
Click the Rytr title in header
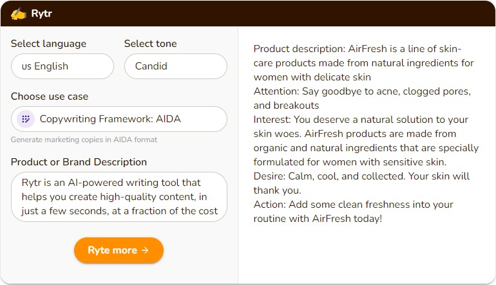point(42,13)
